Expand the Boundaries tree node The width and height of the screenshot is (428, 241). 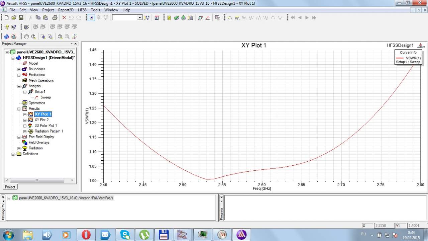click(x=19, y=69)
